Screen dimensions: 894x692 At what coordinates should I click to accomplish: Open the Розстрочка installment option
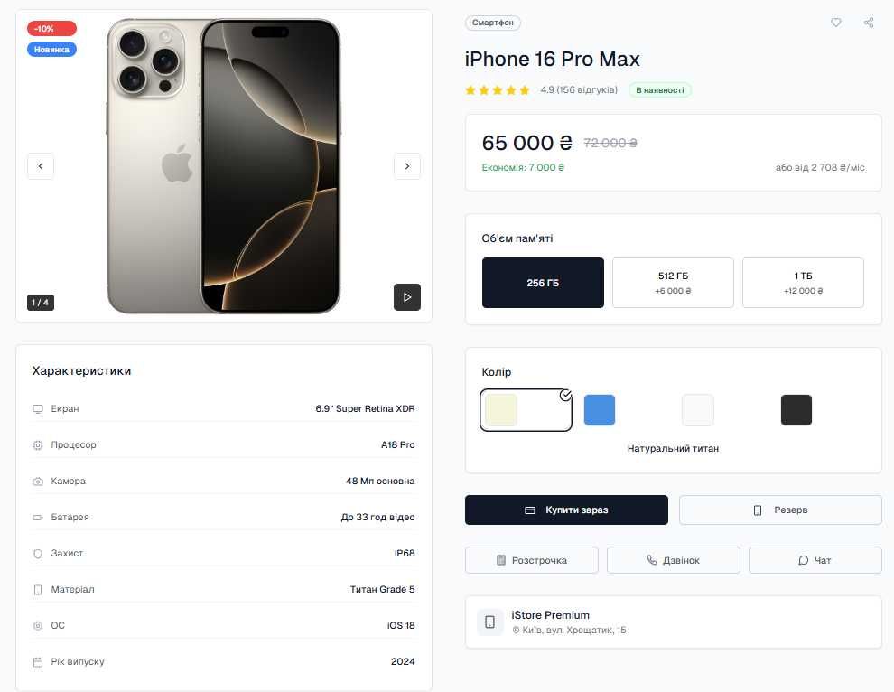[x=531, y=560]
